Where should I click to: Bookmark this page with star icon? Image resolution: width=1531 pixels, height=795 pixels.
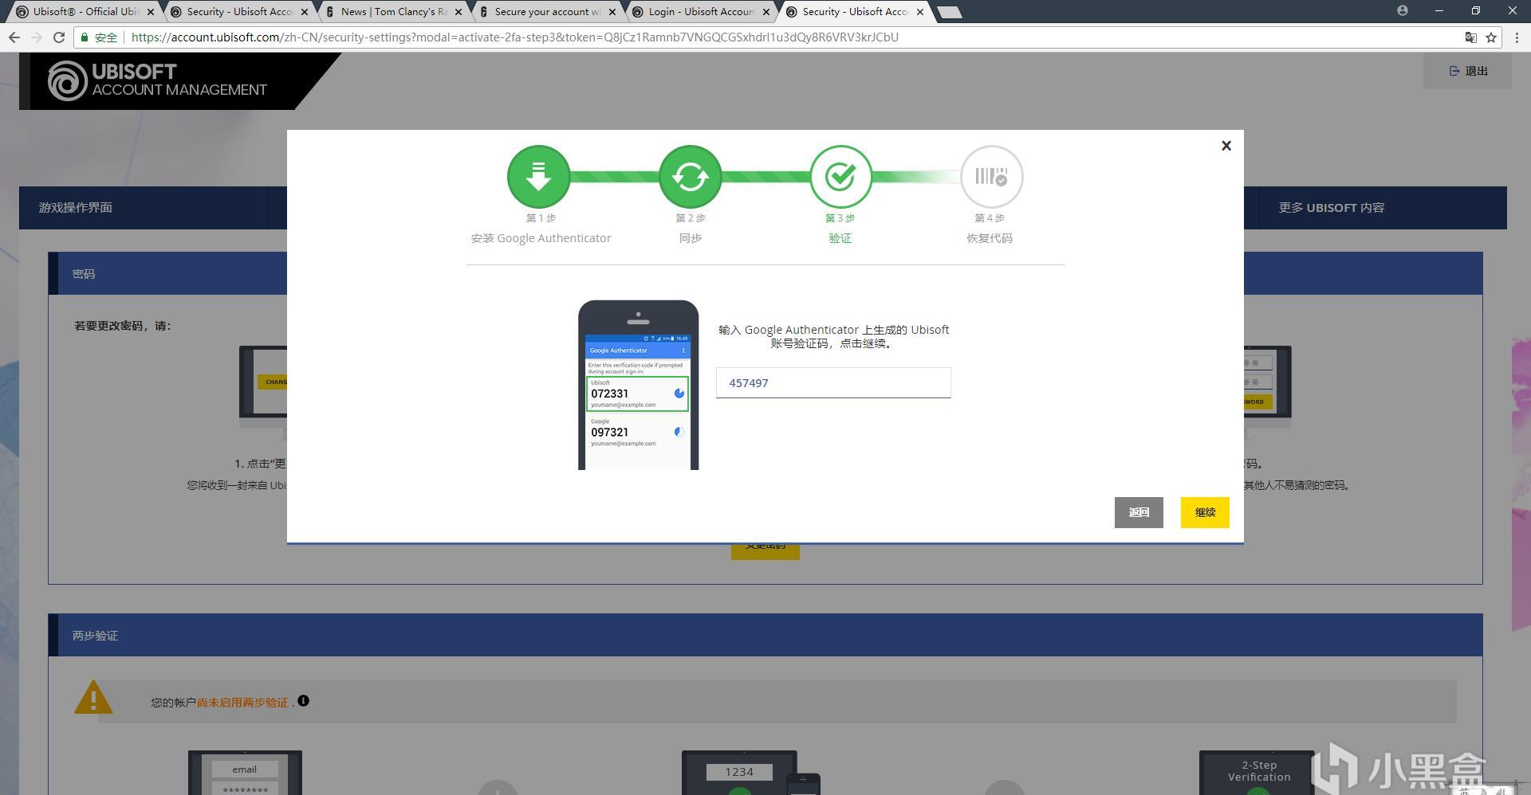click(x=1490, y=37)
